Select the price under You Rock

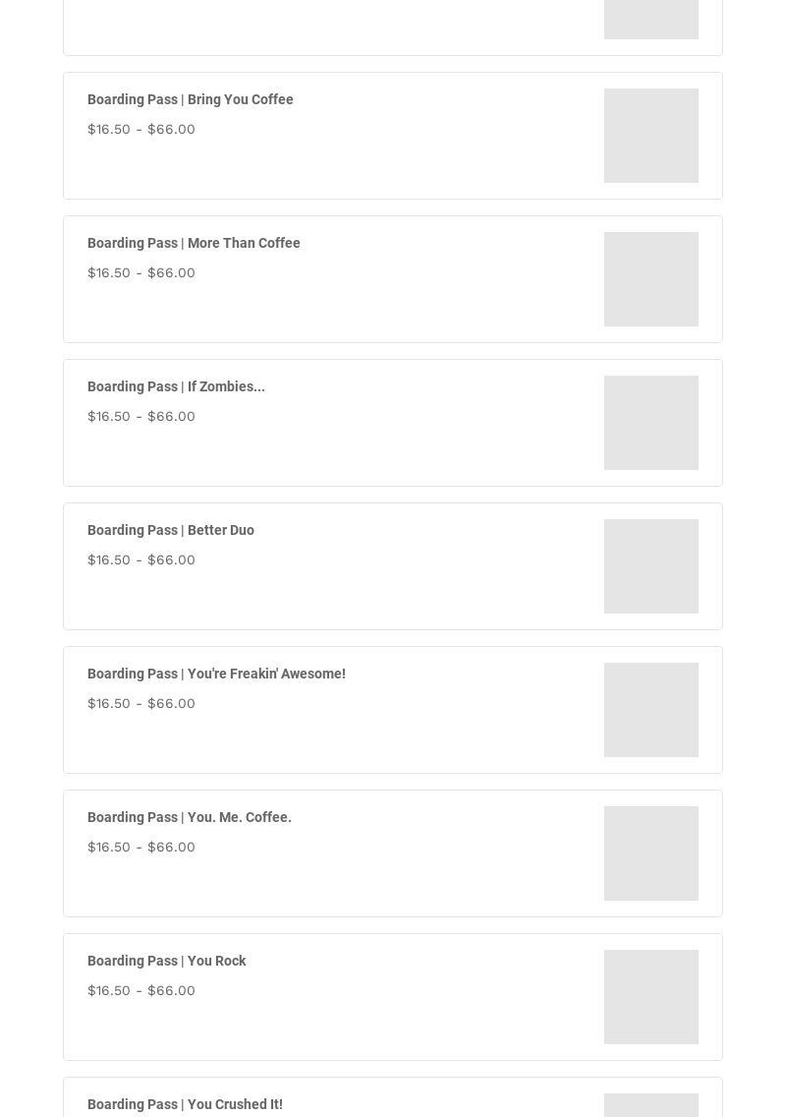click(140, 990)
